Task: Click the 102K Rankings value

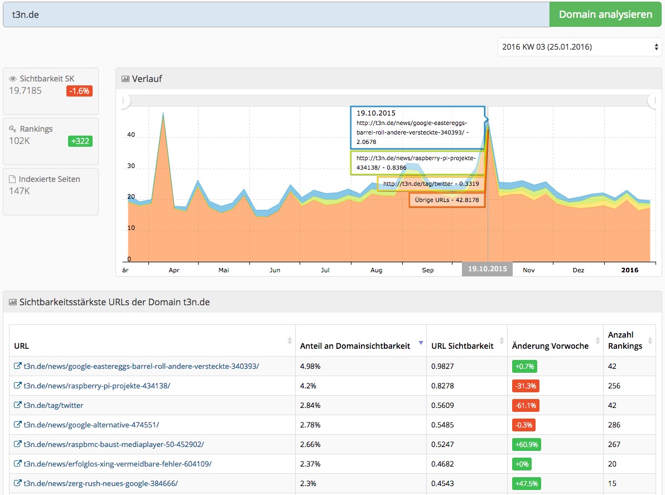Action: [x=20, y=141]
